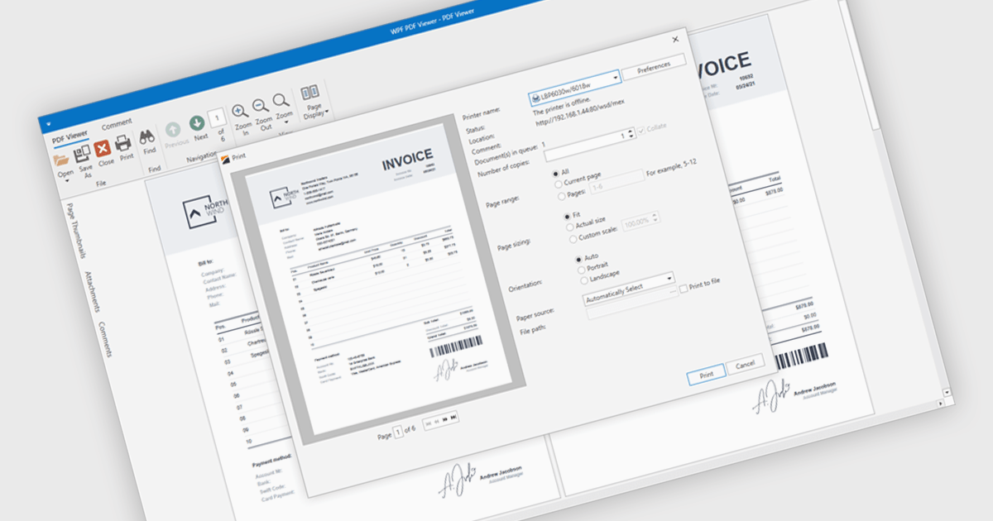Close the Print dialog with the X
993x521 pixels.
[x=675, y=38]
